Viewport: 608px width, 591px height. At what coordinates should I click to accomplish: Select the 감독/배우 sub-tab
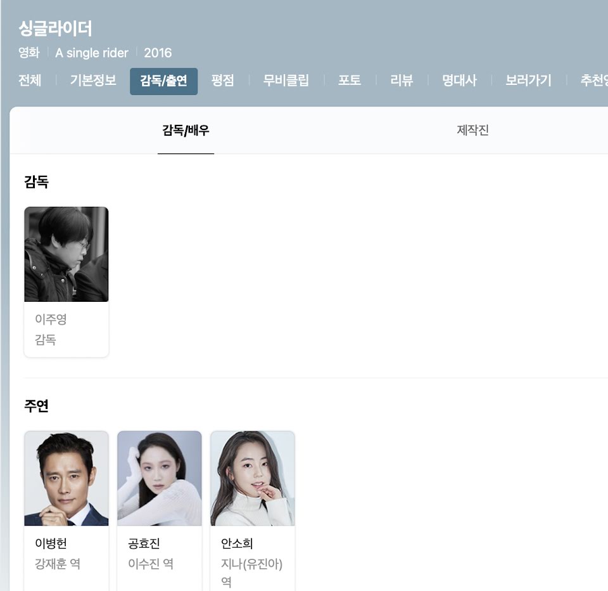click(186, 130)
